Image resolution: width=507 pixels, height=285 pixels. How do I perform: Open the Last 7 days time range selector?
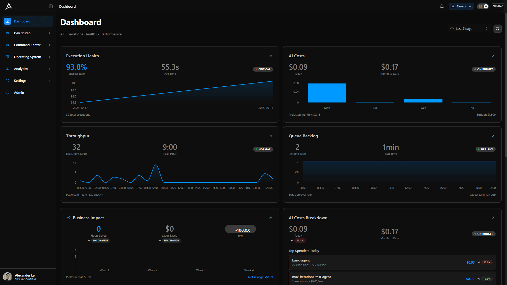(x=469, y=29)
